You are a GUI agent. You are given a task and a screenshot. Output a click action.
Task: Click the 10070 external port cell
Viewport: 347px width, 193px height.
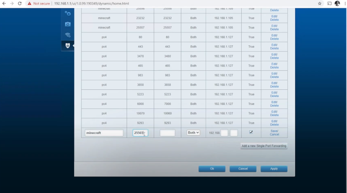tap(140, 113)
